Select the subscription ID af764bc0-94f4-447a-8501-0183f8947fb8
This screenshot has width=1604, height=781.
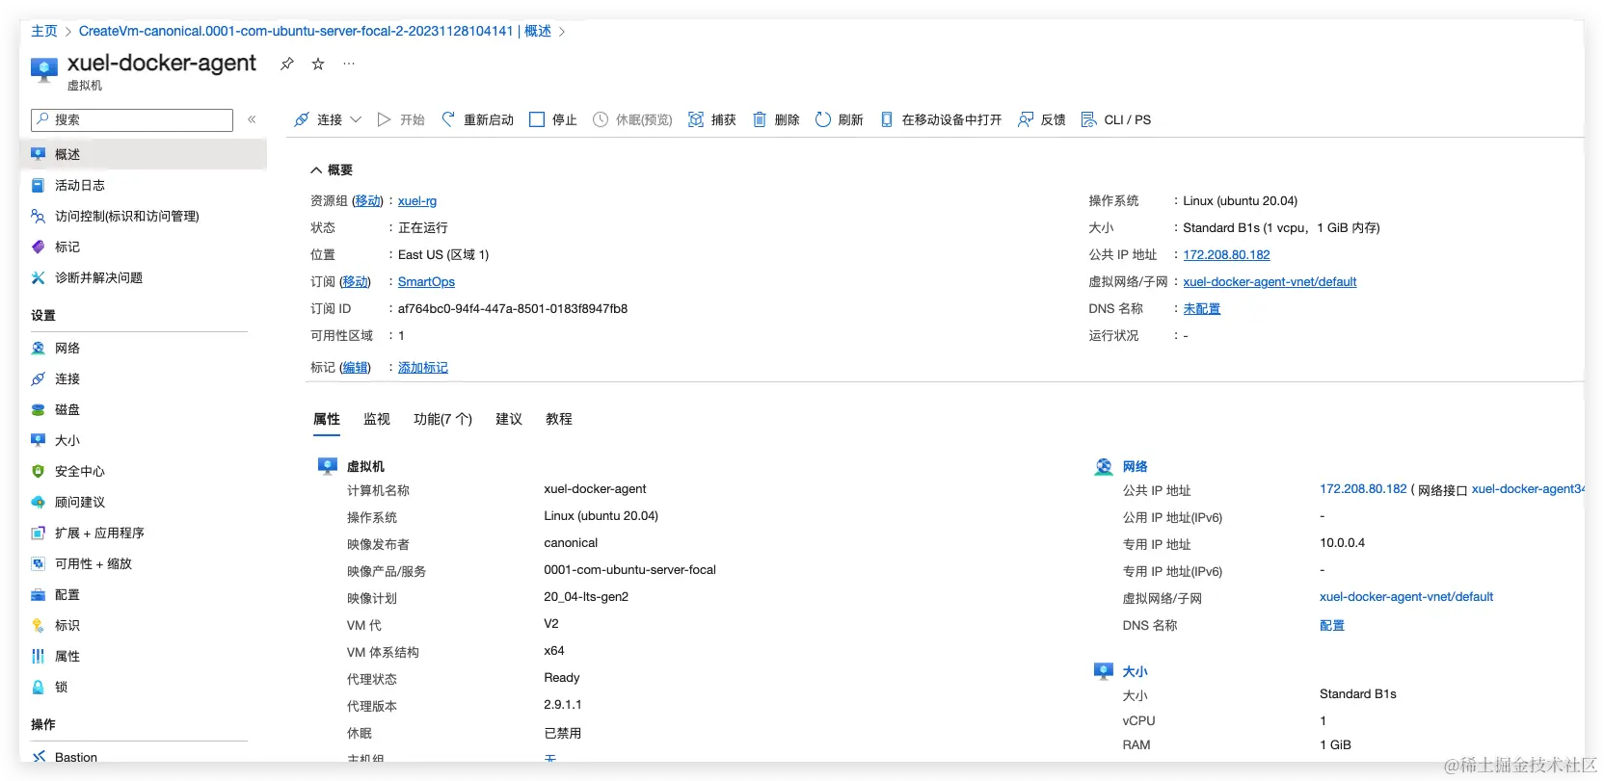point(513,308)
